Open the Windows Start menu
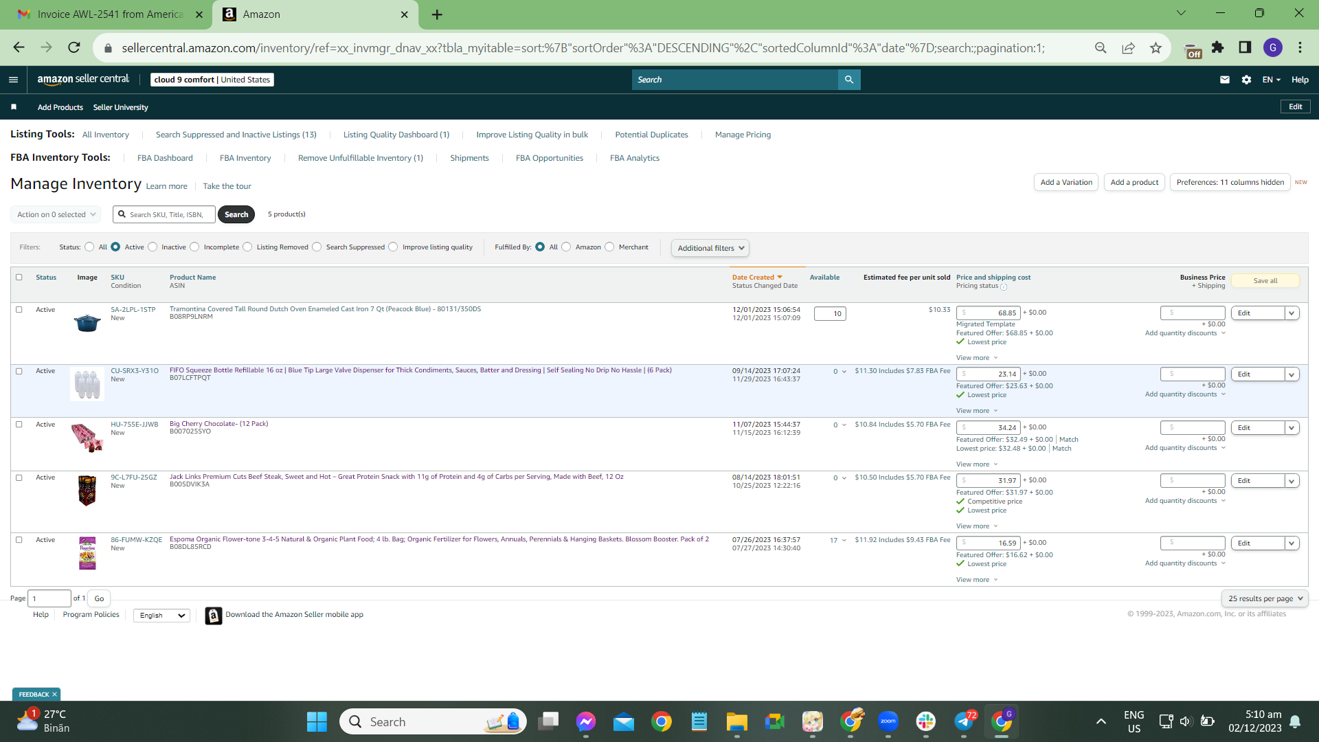The height and width of the screenshot is (742, 1319). (317, 722)
